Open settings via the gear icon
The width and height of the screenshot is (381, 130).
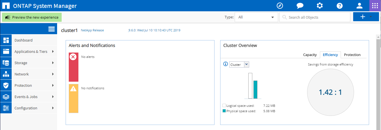click(320, 6)
